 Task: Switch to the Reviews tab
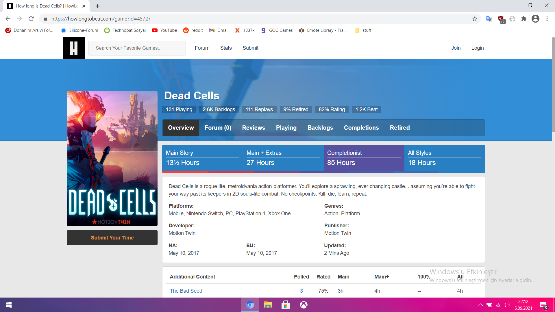click(x=254, y=128)
